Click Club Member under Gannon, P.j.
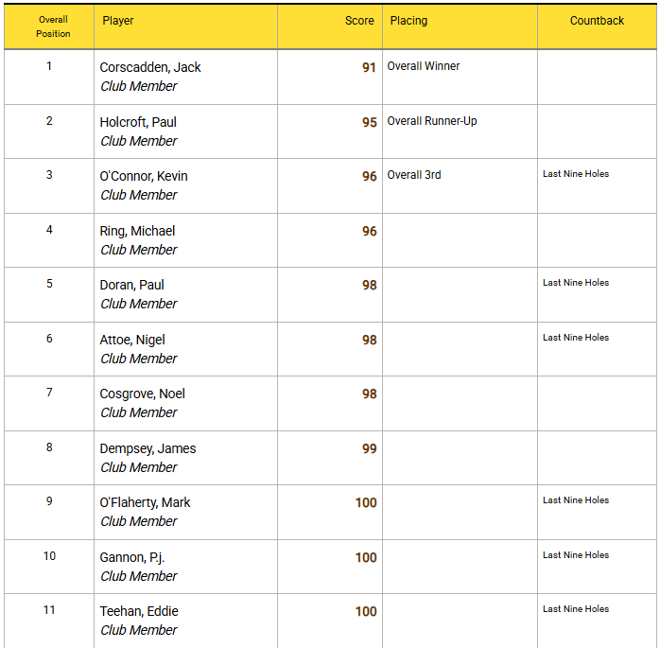This screenshot has height=648, width=660. [139, 575]
